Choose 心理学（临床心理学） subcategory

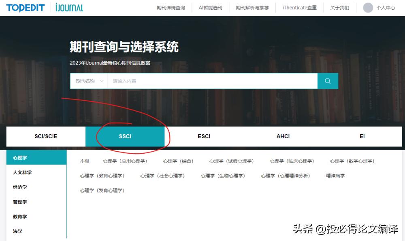(x=292, y=161)
